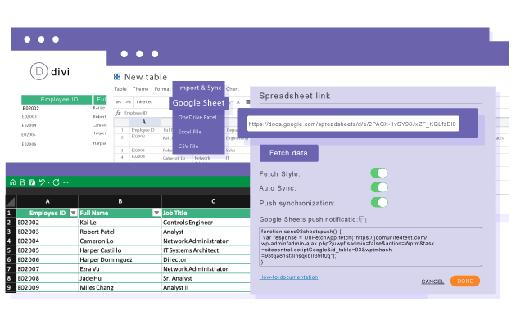Viewport: 516px width, 324px height.
Task: Open the Full Name filter dropdown
Action: (156, 213)
